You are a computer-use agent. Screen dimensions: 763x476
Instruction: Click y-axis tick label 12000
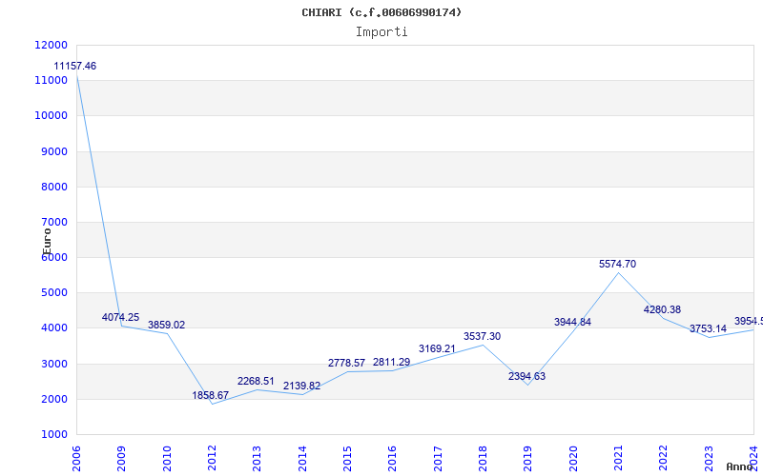point(52,45)
